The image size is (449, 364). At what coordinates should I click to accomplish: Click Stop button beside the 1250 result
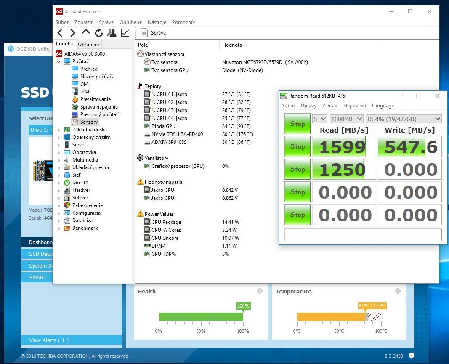pyautogui.click(x=297, y=169)
